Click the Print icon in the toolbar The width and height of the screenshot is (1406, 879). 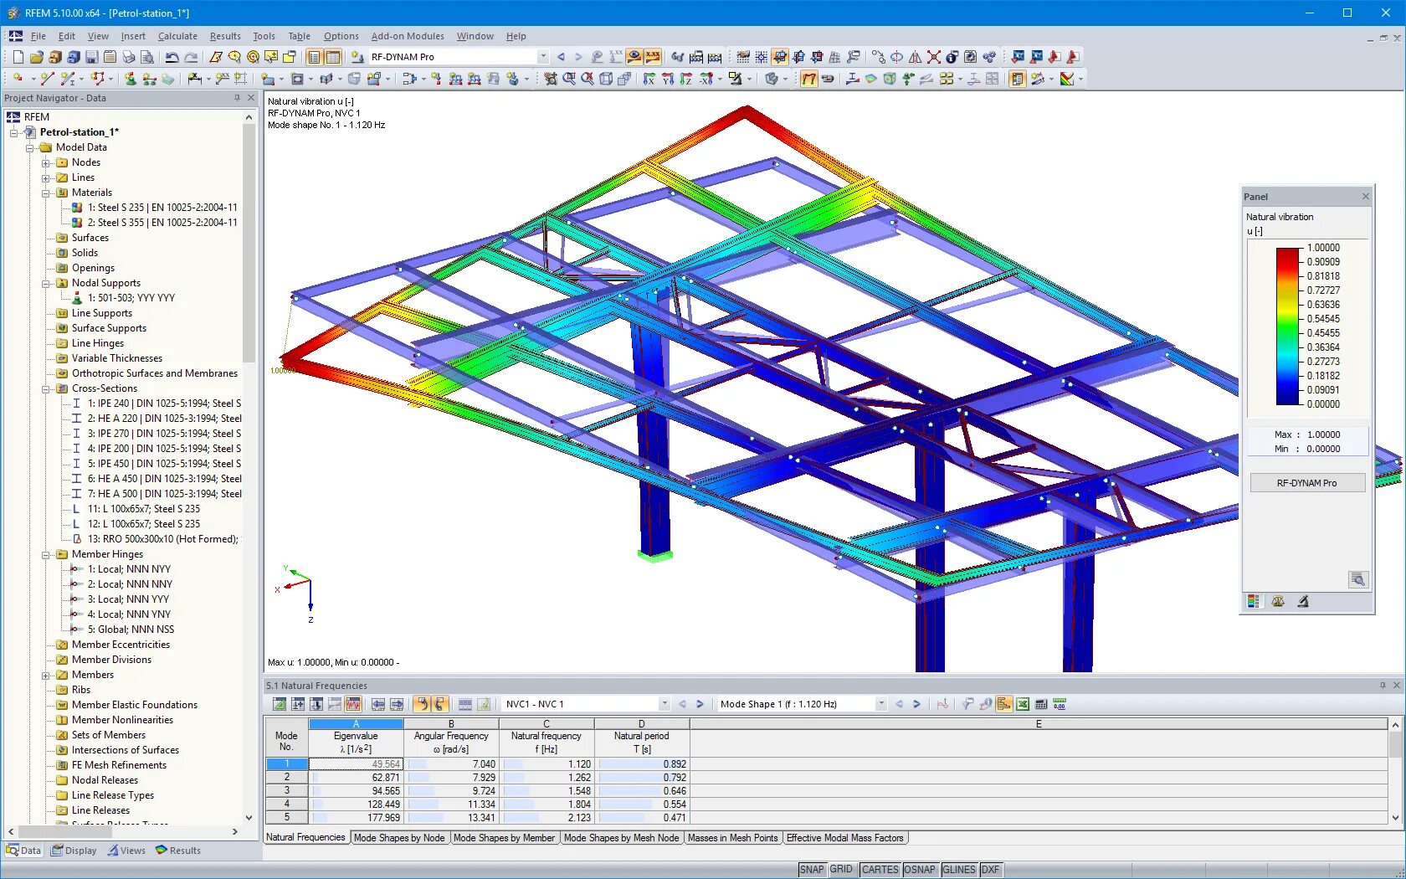pos(130,56)
